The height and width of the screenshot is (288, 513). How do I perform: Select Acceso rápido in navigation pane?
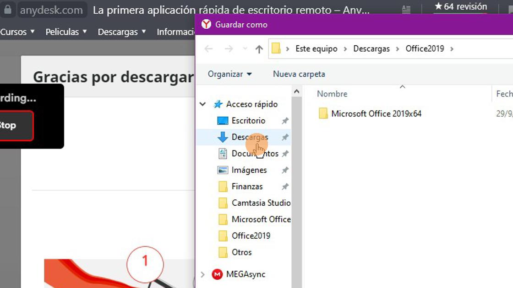tap(252, 104)
